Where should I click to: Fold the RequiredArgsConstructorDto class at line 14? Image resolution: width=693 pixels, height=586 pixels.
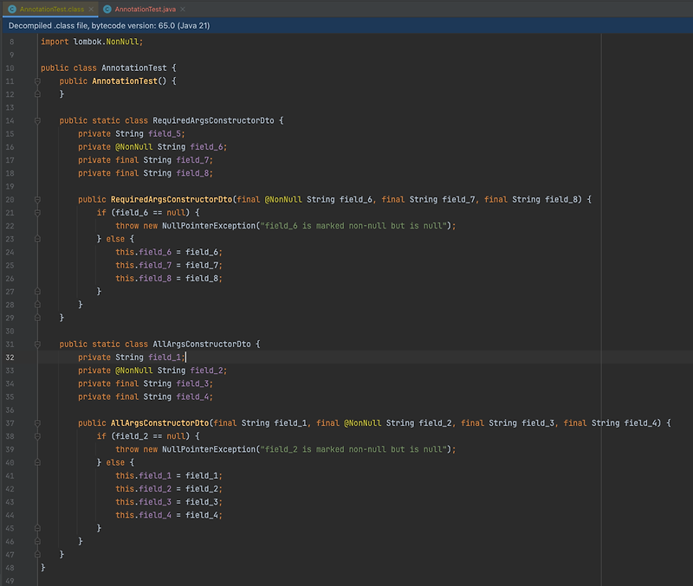37,120
